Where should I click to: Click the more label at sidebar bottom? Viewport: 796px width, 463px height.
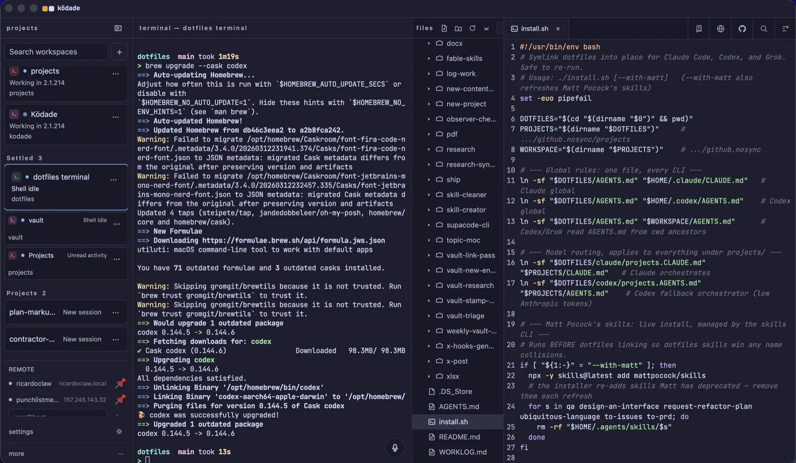16,454
